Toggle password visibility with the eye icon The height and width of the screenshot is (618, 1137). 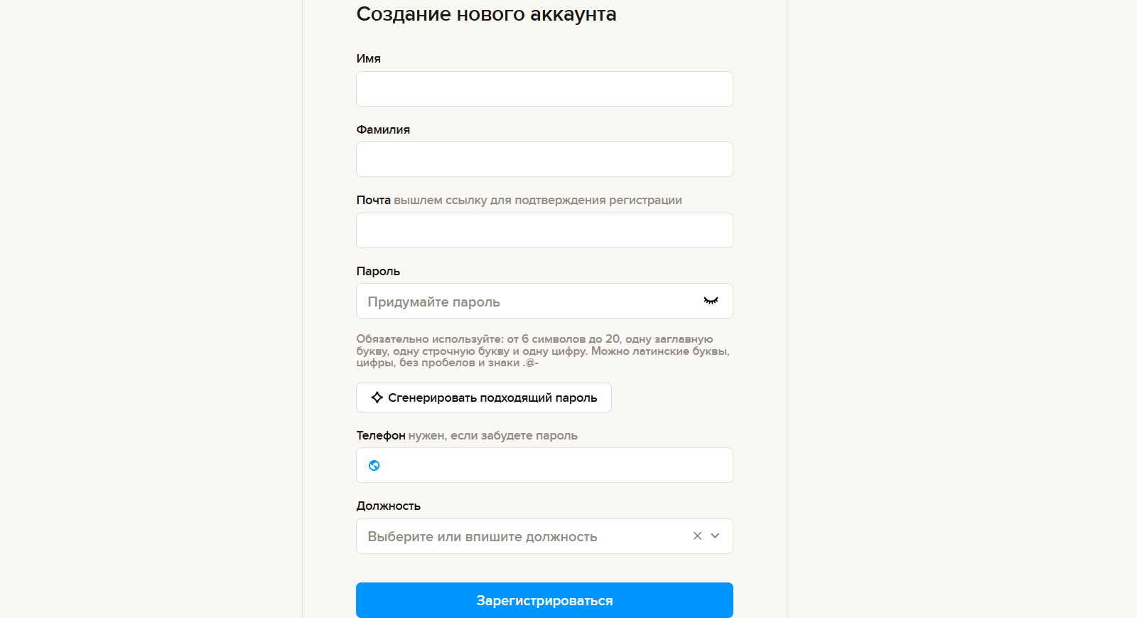[x=711, y=301]
